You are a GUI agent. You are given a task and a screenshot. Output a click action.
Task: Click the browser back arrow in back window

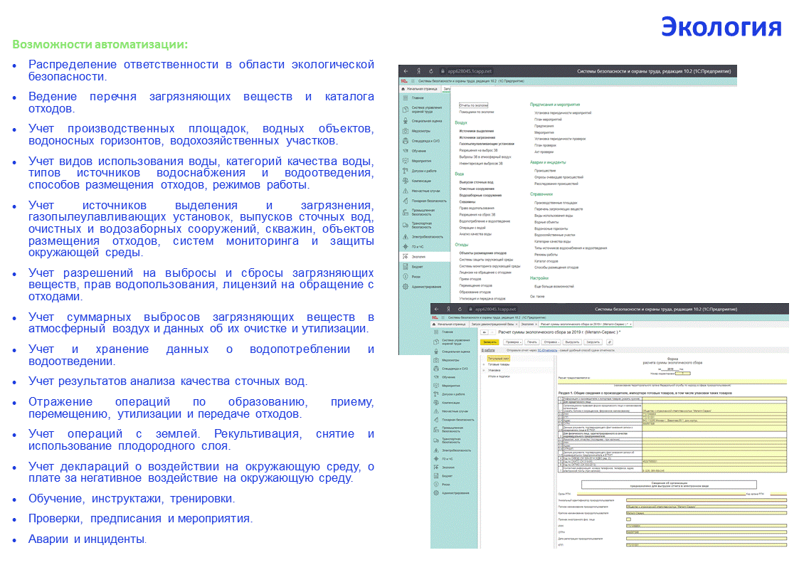click(x=406, y=71)
